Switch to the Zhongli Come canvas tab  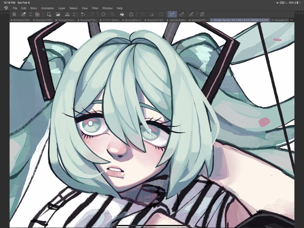pyautogui.click(x=65, y=20)
